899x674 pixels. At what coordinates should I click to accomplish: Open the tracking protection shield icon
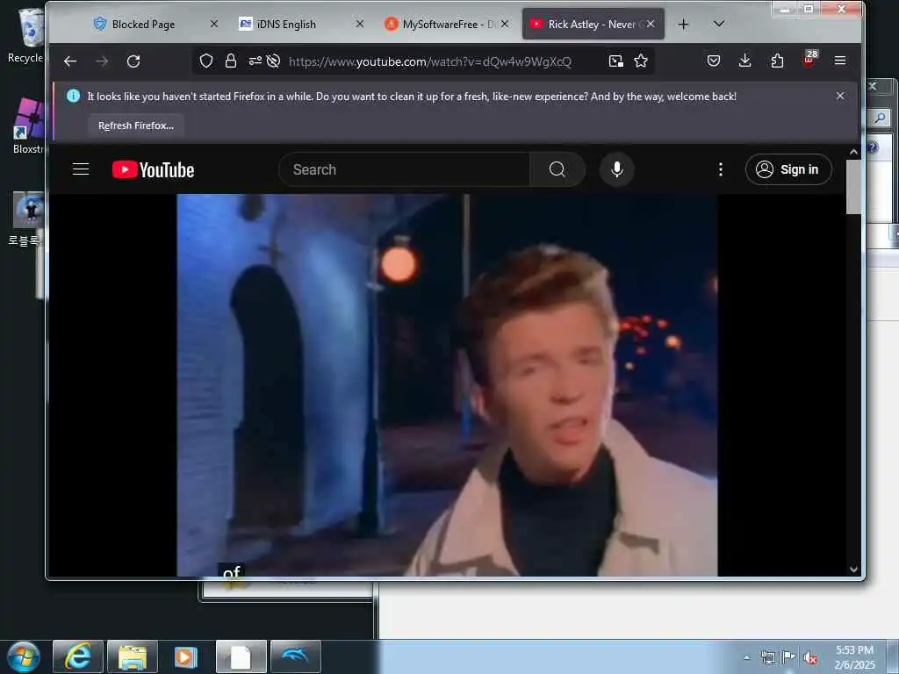click(x=206, y=61)
